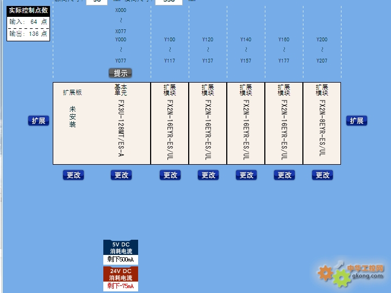Click 更改 under the FX2N-8EYR-ES/UL module
The height and width of the screenshot is (293, 391).
(322, 175)
